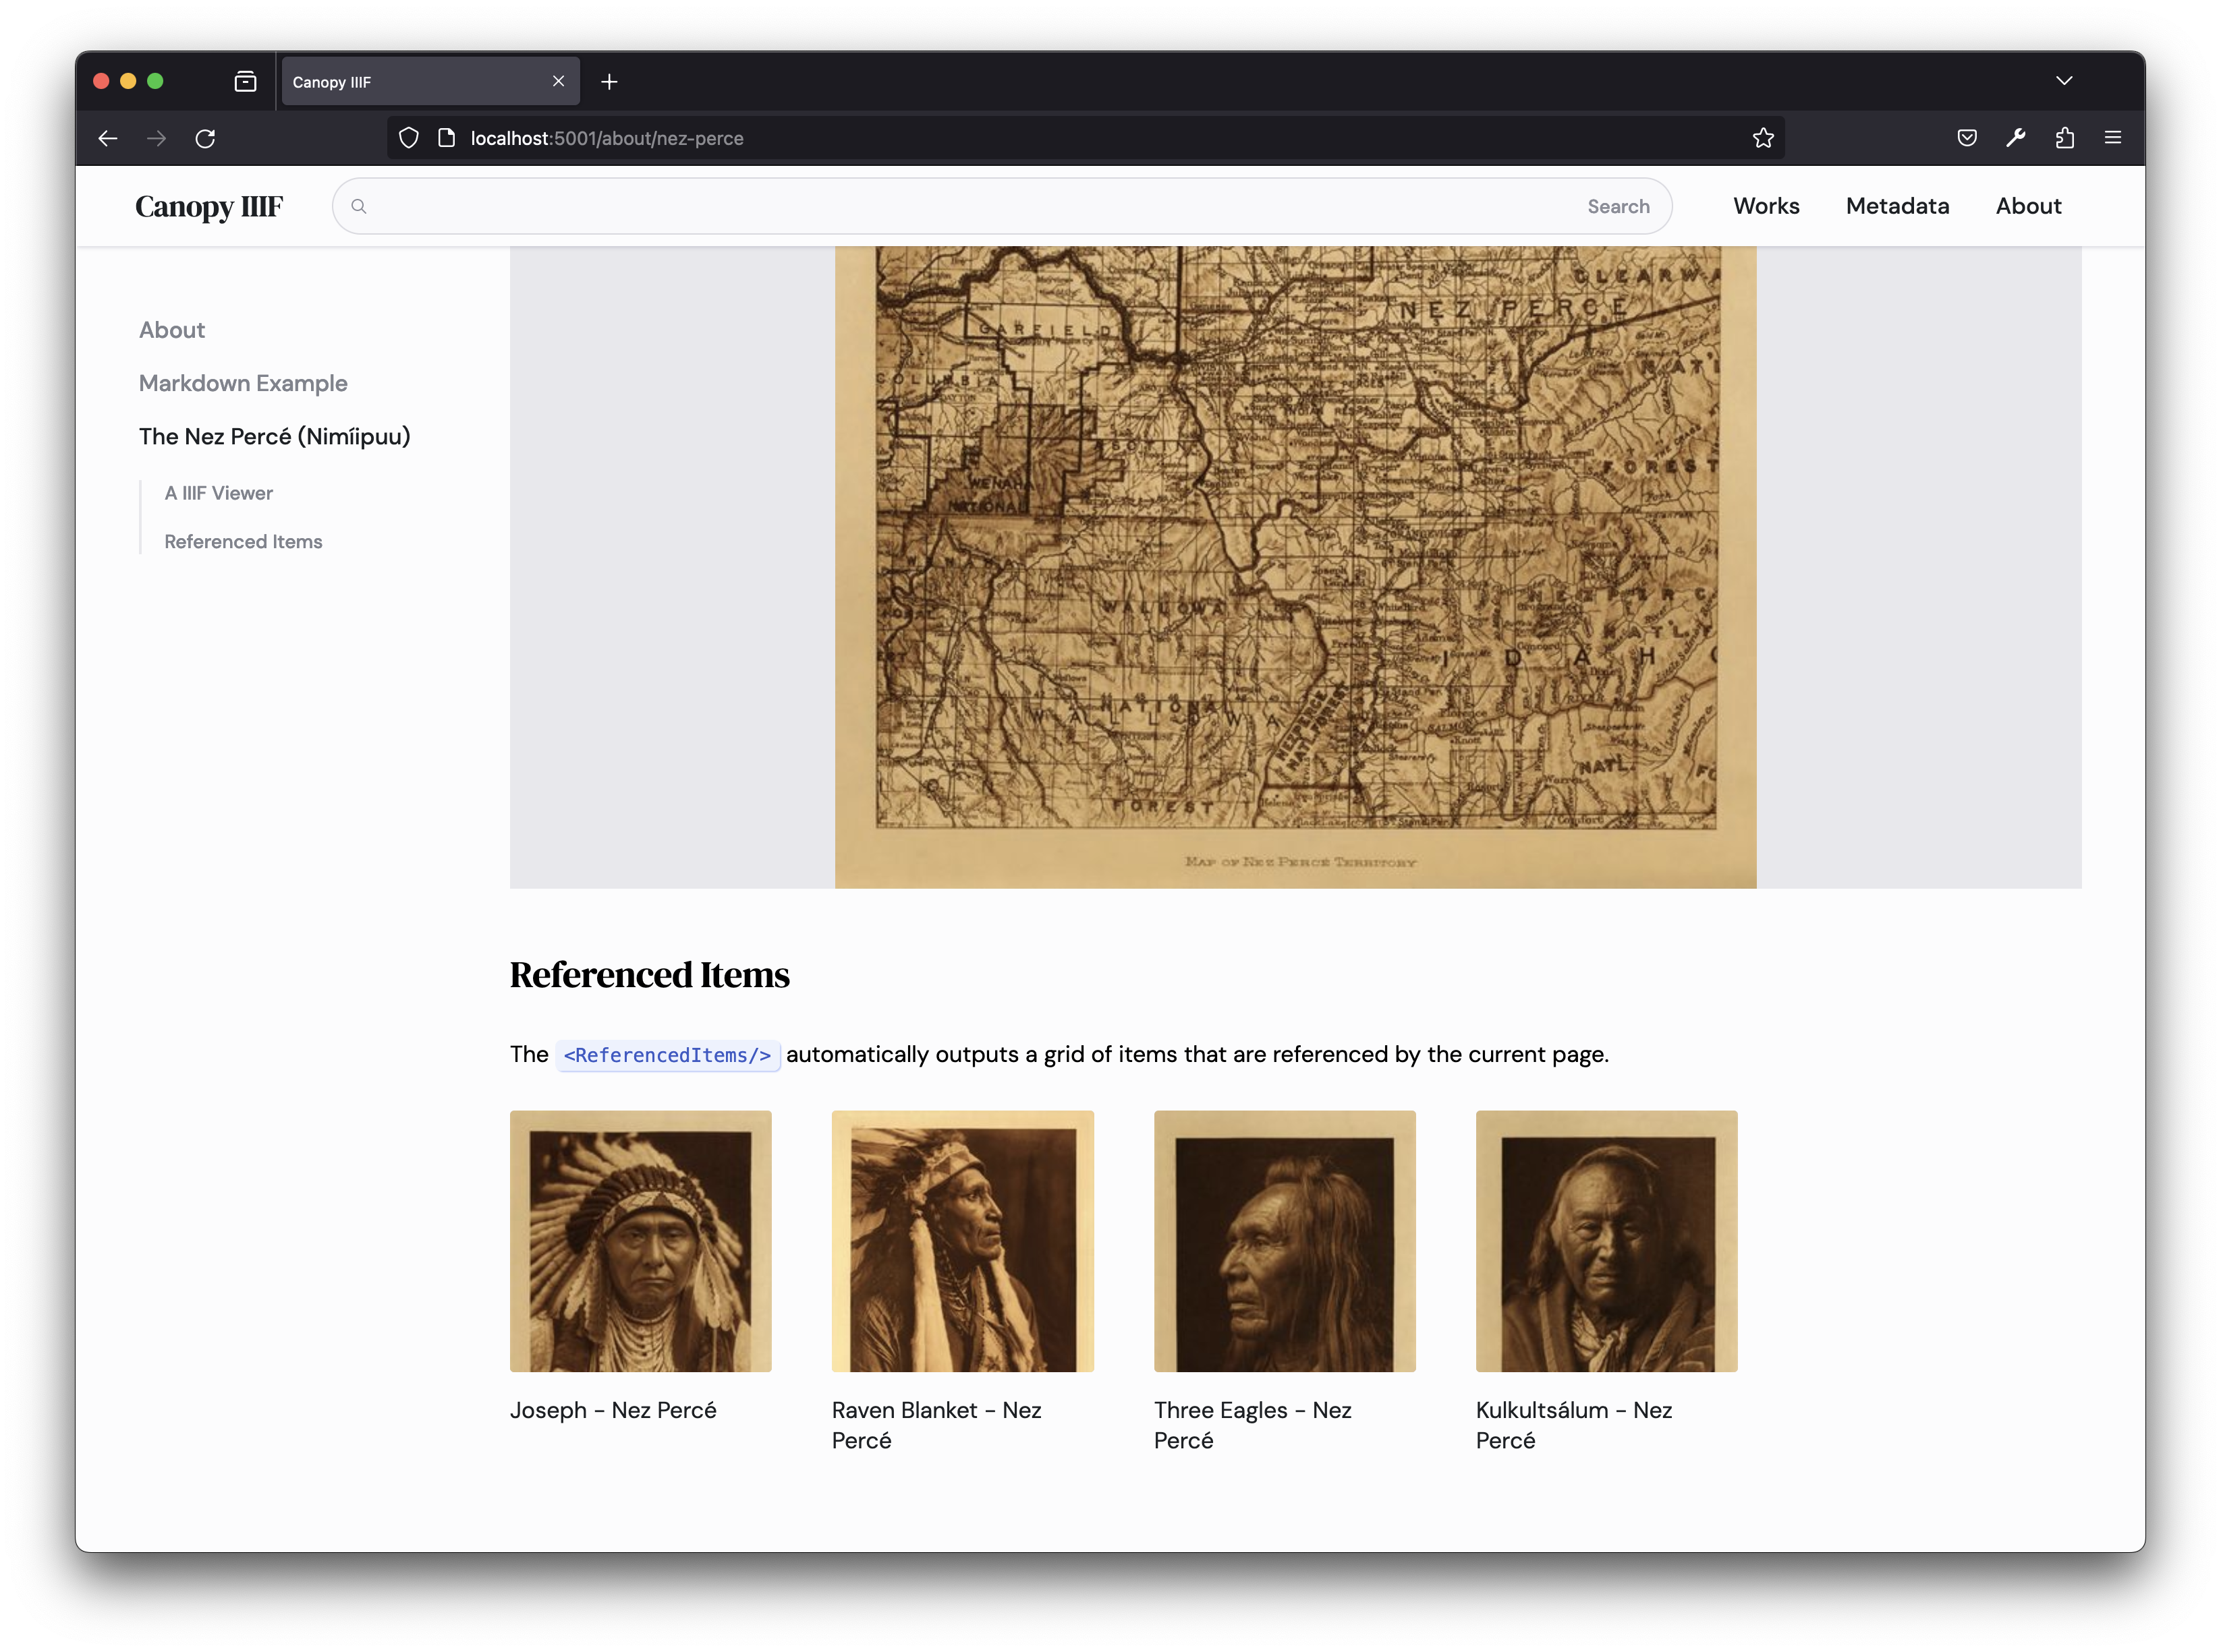
Task: Open the extensions puzzle-piece icon
Action: click(2064, 138)
